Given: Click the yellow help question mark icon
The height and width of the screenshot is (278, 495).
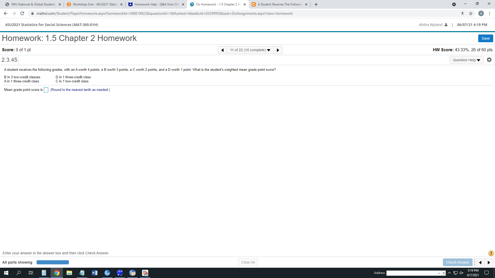Looking at the screenshot, I should [x=491, y=253].
